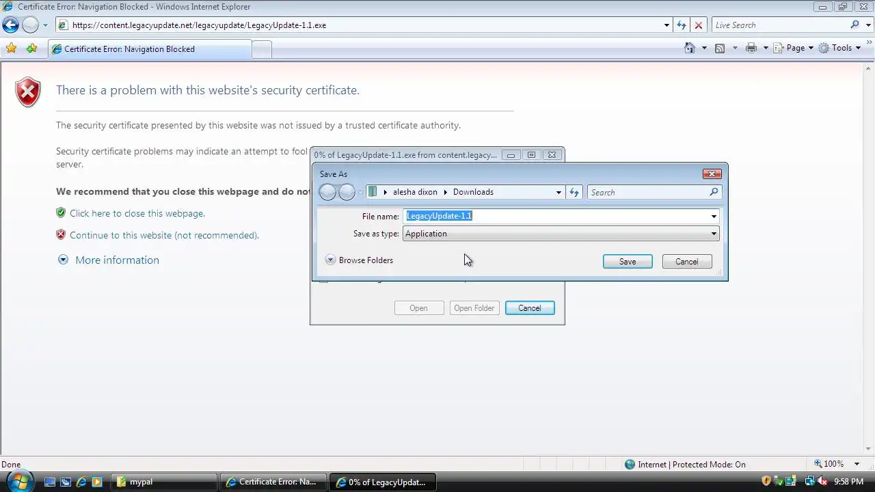
Task: Open the address bar history dropdown
Action: (667, 25)
